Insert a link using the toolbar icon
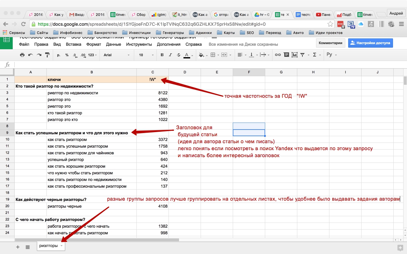The image size is (407, 254). (278, 55)
